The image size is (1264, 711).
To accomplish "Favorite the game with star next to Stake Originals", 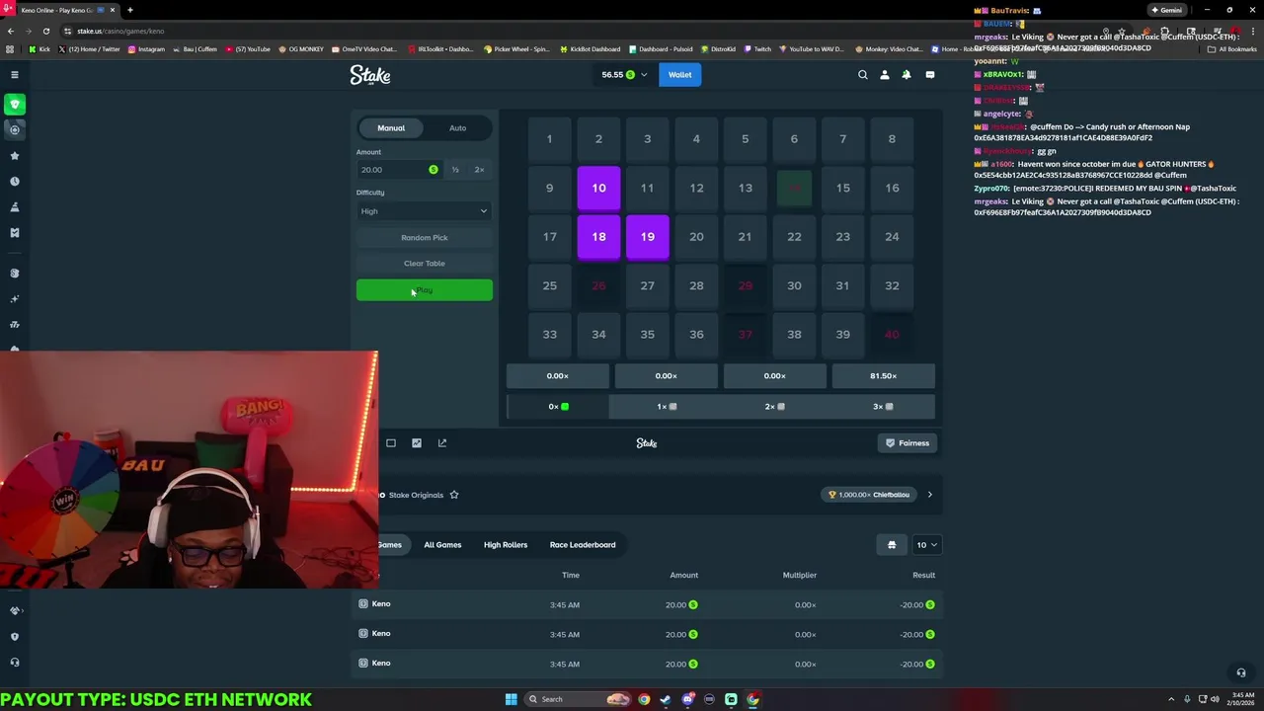I will [x=454, y=495].
